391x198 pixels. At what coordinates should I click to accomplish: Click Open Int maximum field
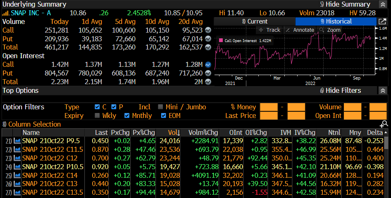[378, 115]
